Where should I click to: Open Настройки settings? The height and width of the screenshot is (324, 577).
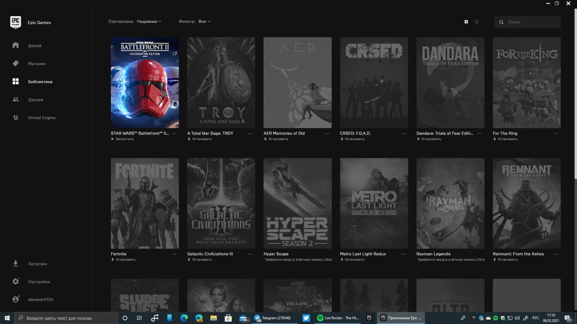pyautogui.click(x=39, y=282)
